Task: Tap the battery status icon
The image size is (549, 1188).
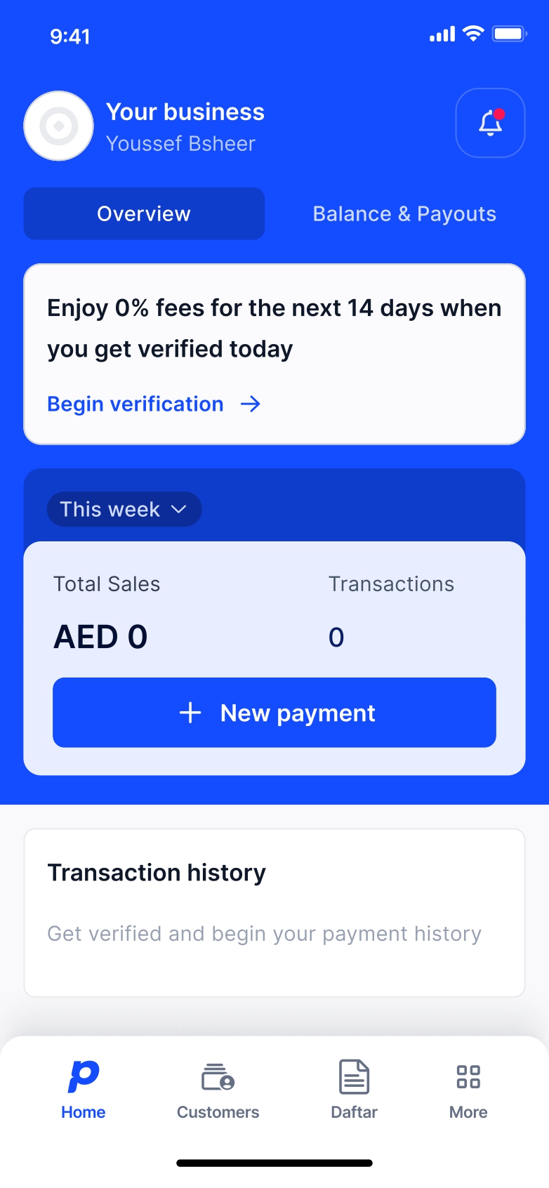Action: (x=509, y=34)
